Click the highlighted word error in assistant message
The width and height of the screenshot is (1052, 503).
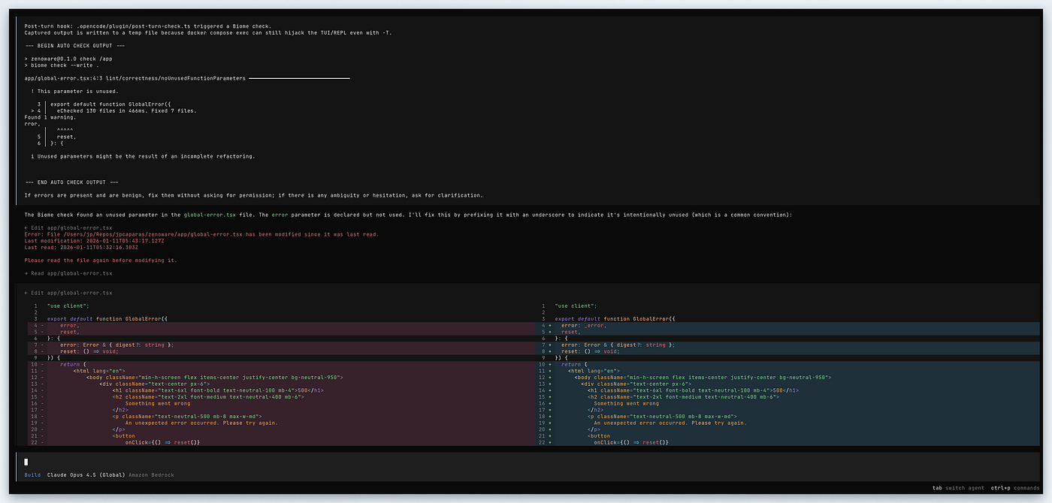pyautogui.click(x=280, y=215)
